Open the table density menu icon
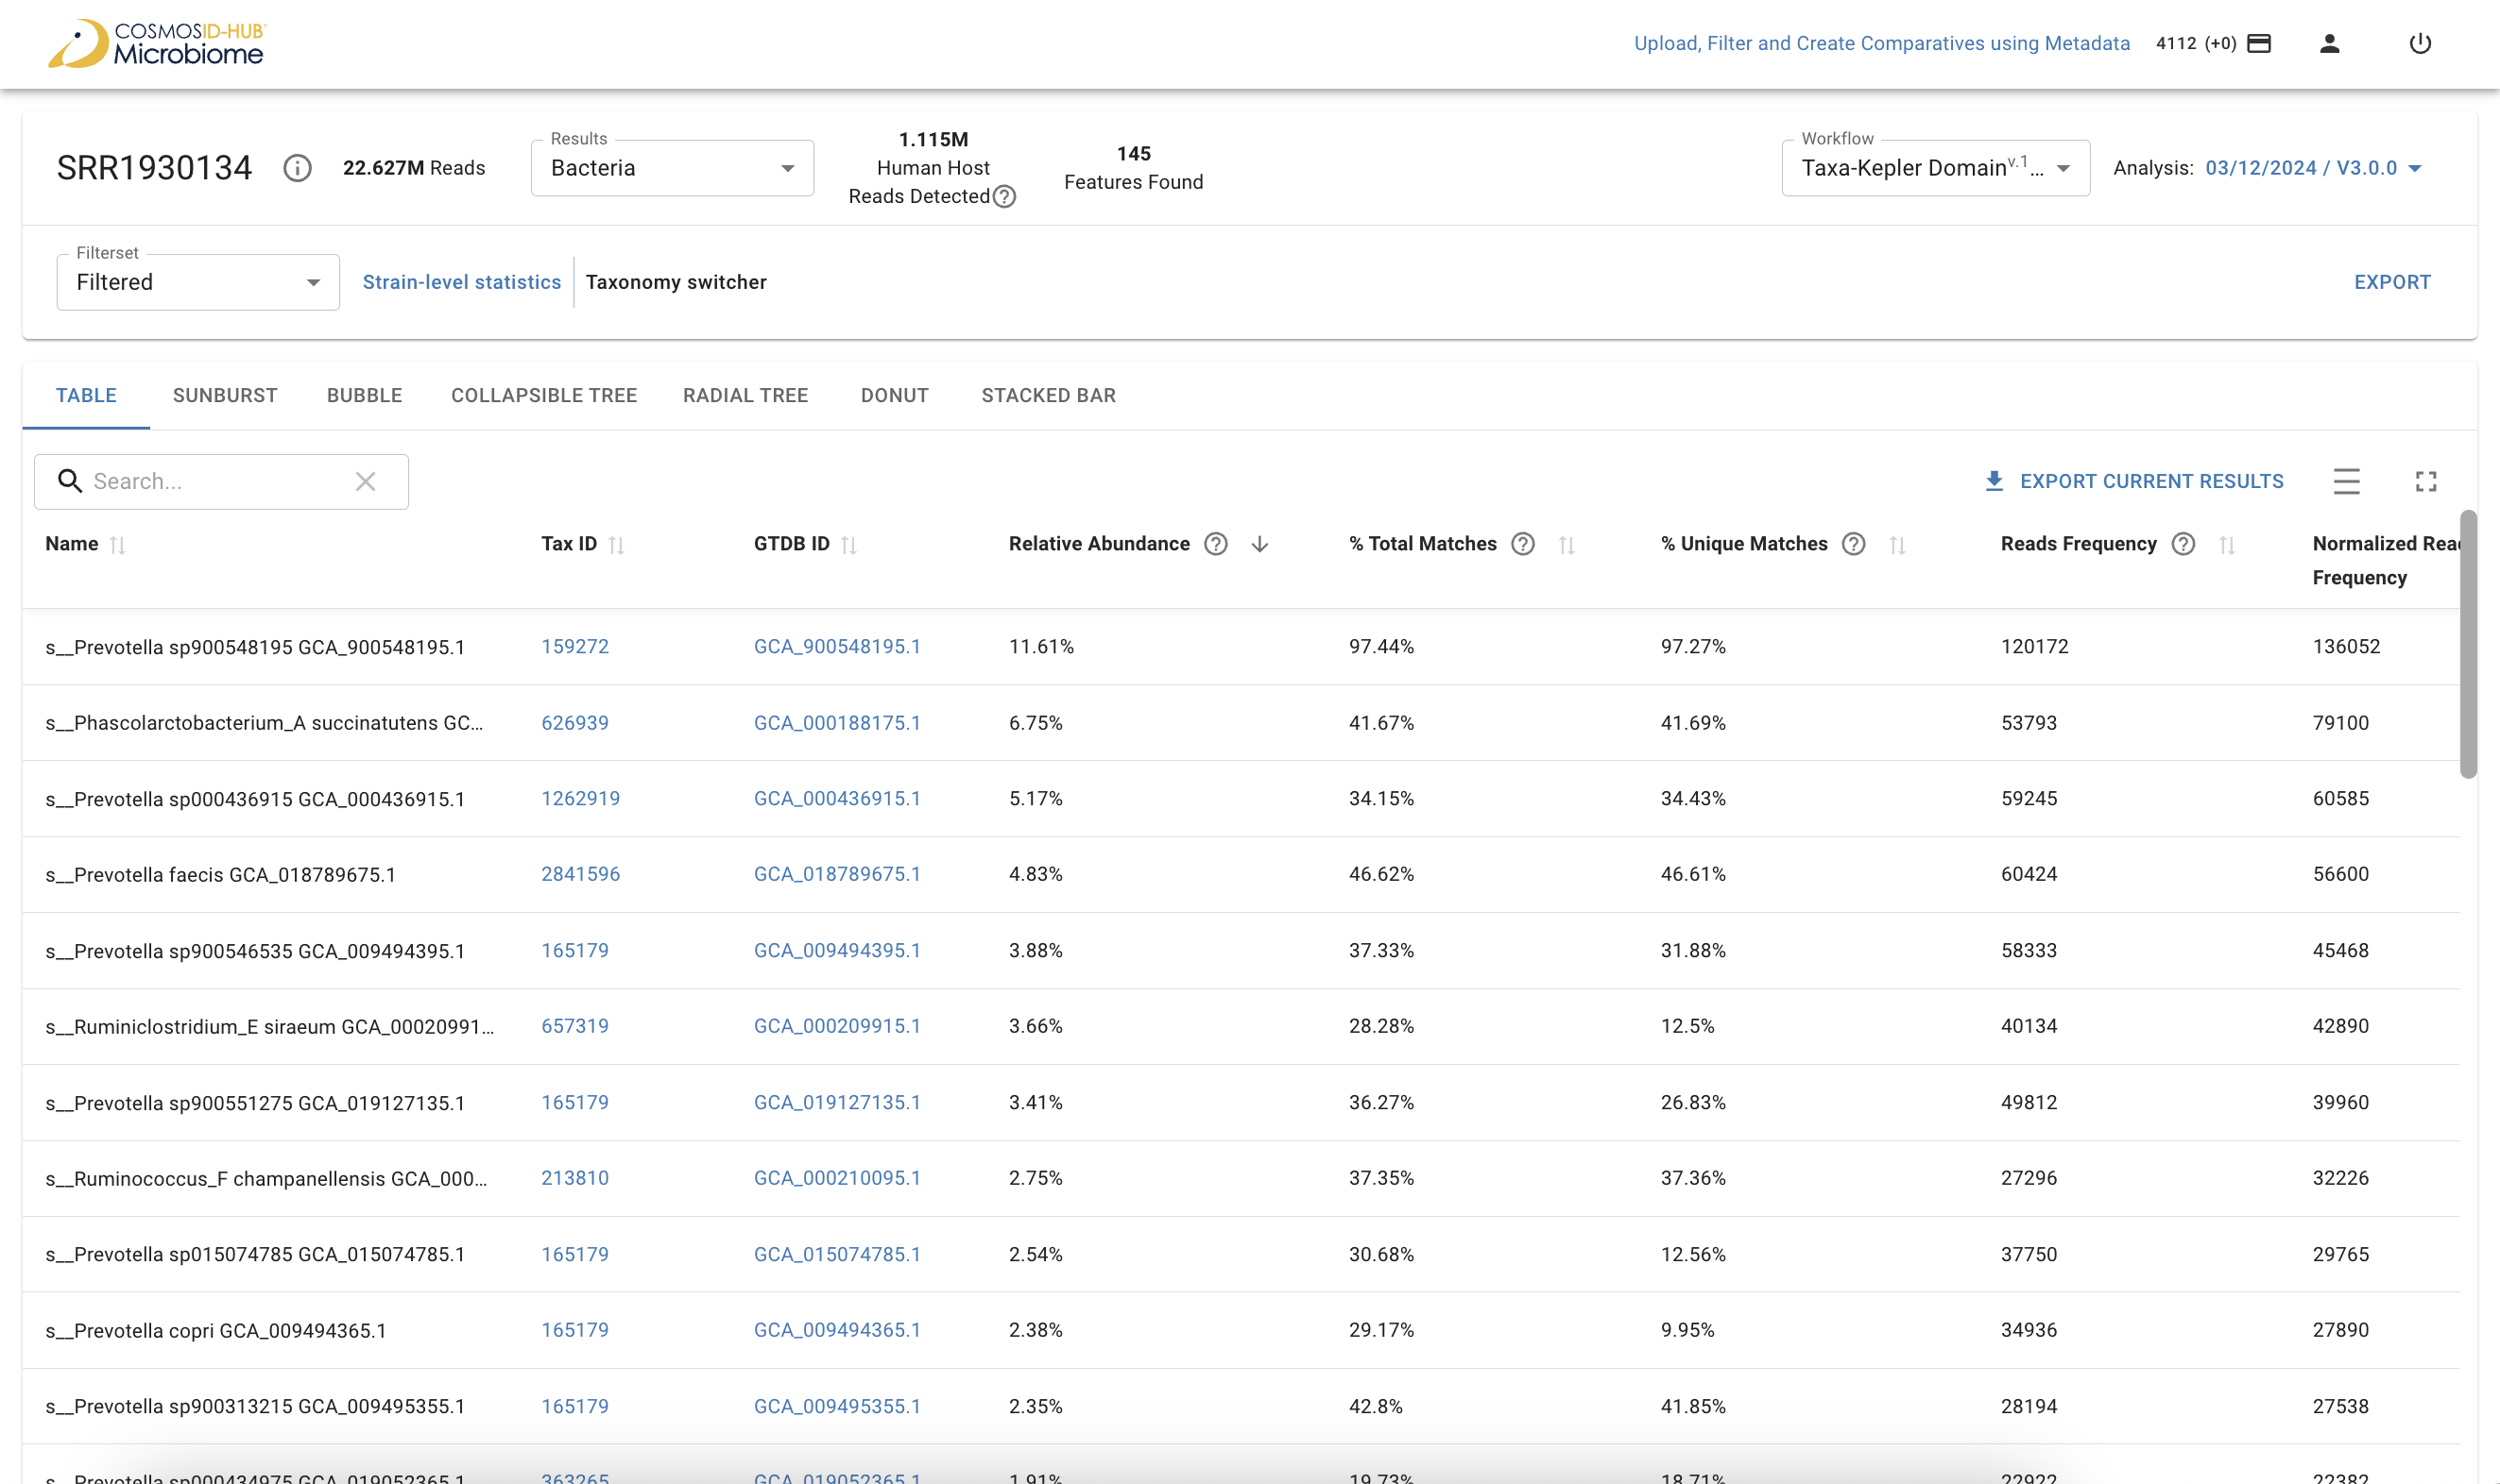This screenshot has width=2500, height=1484. pos(2346,482)
